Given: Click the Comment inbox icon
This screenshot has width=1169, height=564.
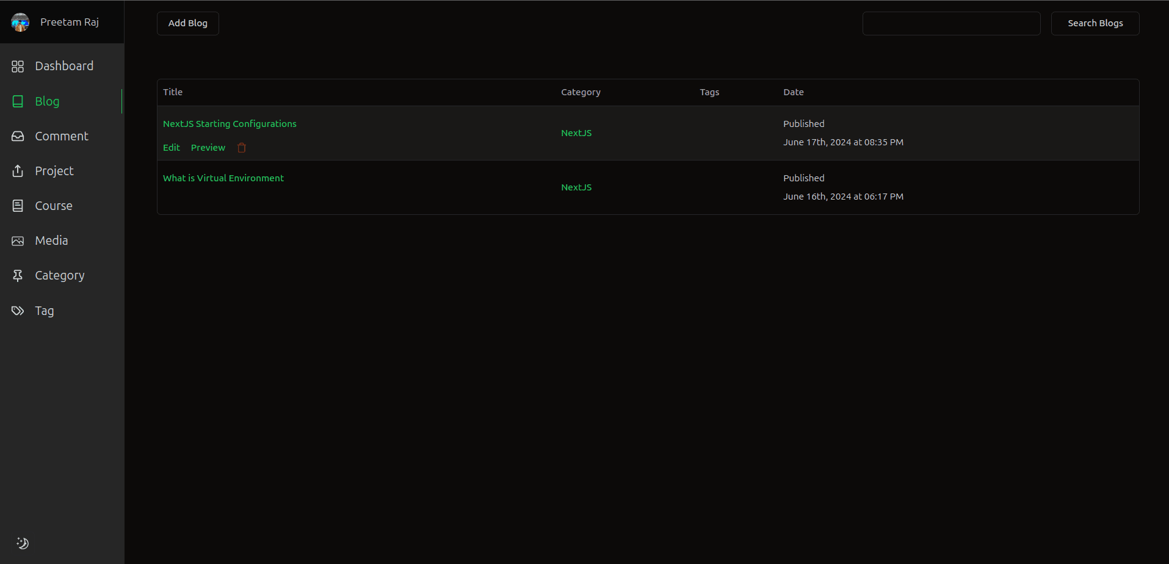Looking at the screenshot, I should 18,136.
